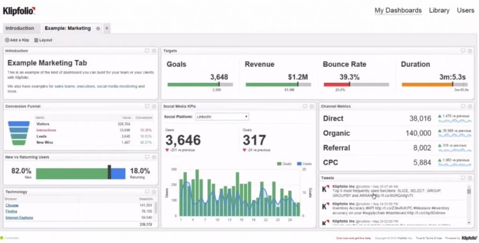The image size is (479, 243).
Task: Click comment icon on Channel Metrics panel
Action: tap(463, 107)
